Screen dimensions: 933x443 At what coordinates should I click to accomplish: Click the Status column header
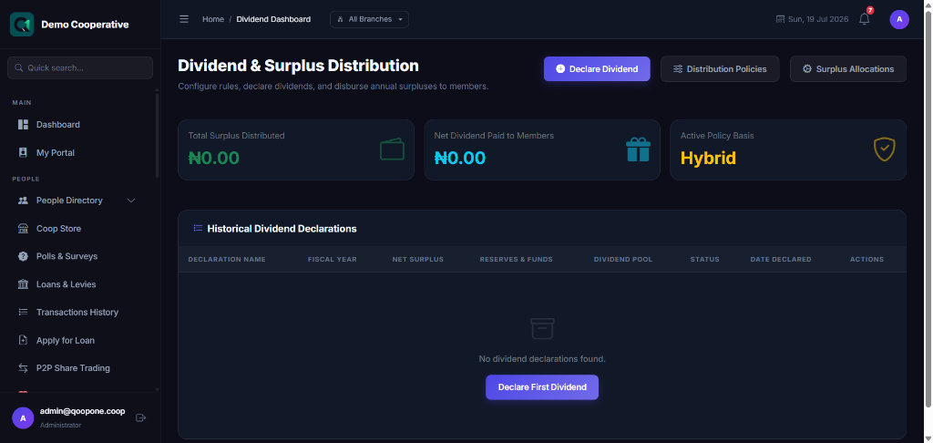pos(704,260)
